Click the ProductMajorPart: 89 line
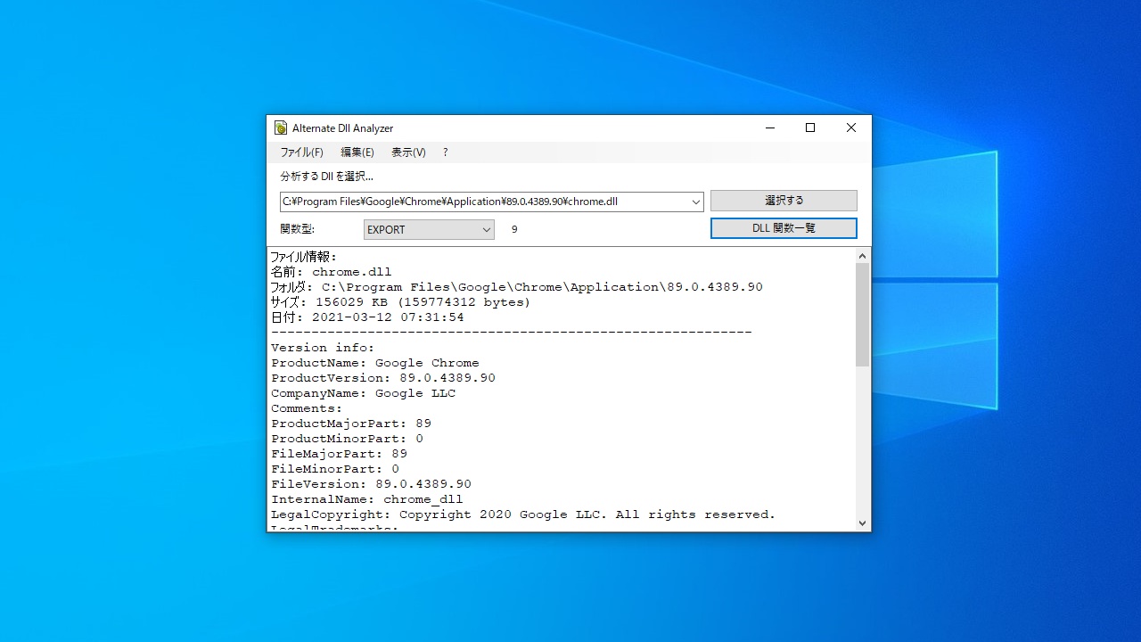 click(x=351, y=424)
